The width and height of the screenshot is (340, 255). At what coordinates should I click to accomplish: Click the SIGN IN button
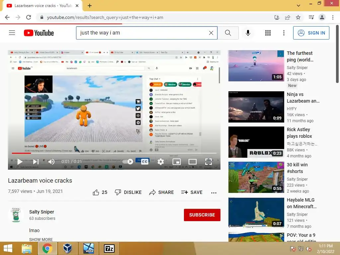point(311,33)
